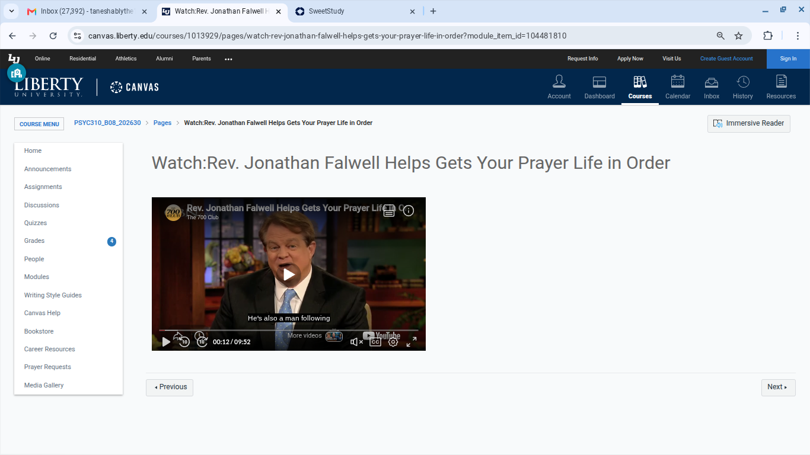Open Modules in course menu
This screenshot has width=810, height=455.
click(x=37, y=277)
